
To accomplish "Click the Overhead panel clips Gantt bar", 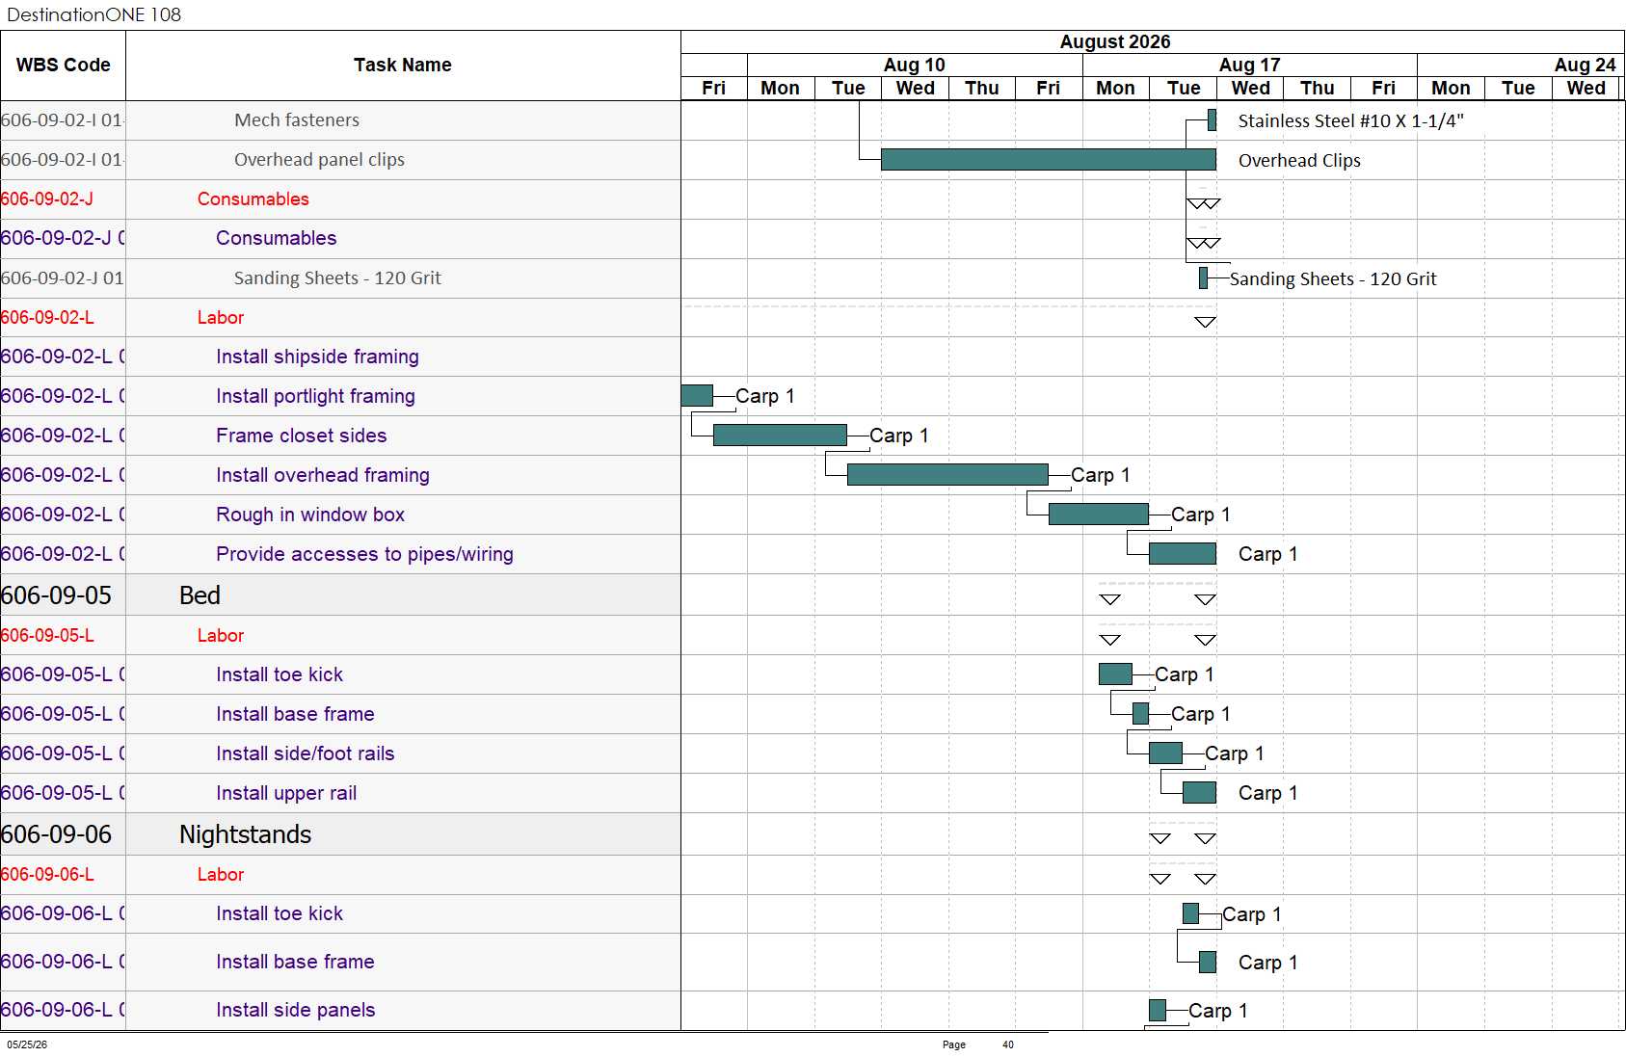I will point(1049,160).
